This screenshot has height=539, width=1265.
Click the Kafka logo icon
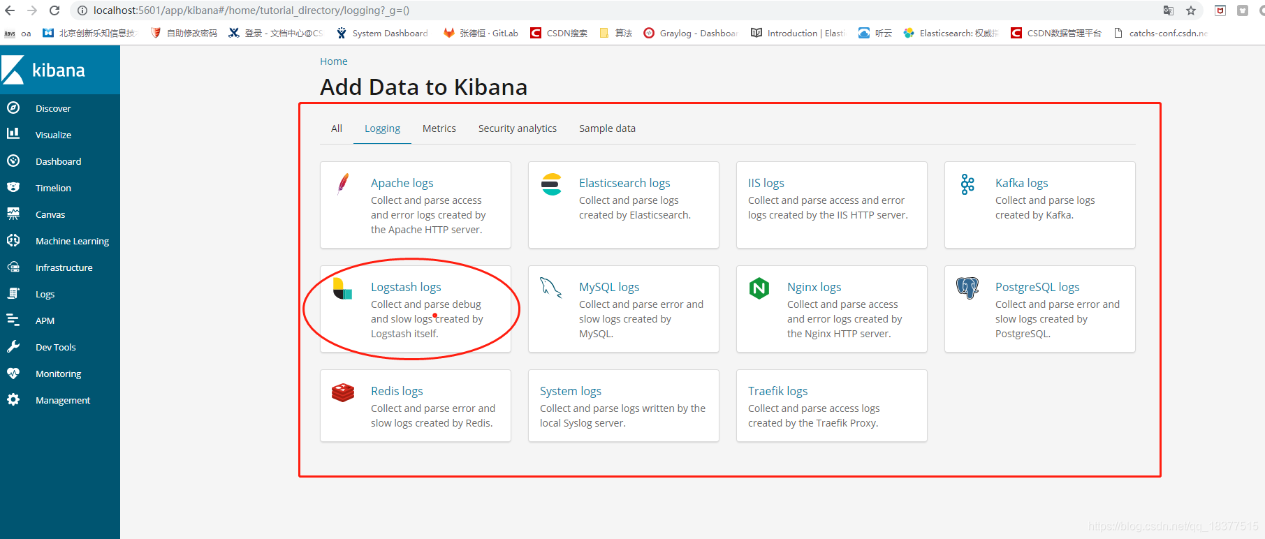pyautogui.click(x=967, y=184)
